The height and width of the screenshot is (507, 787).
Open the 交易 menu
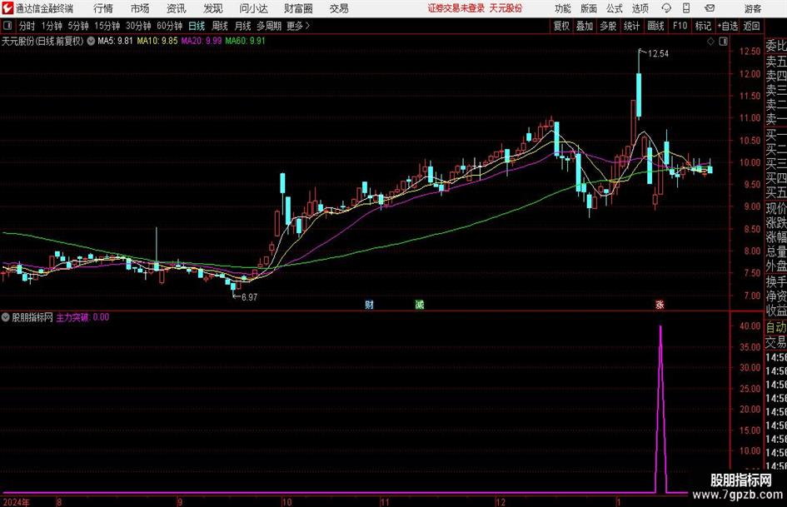339,8
